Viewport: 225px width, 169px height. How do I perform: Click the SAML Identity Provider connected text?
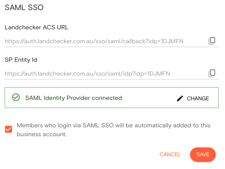coord(74,98)
